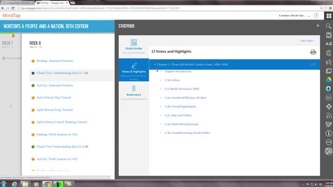Viewport: 333px width, 187px height.
Task: Open the A-Z glossary app
Action: tap(328, 44)
